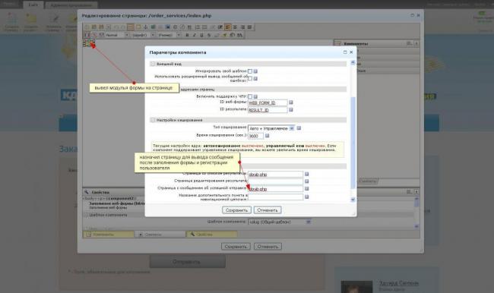This screenshot has width=494, height=293.
Task: Click Сохранить in the page editing window
Action: [236, 247]
